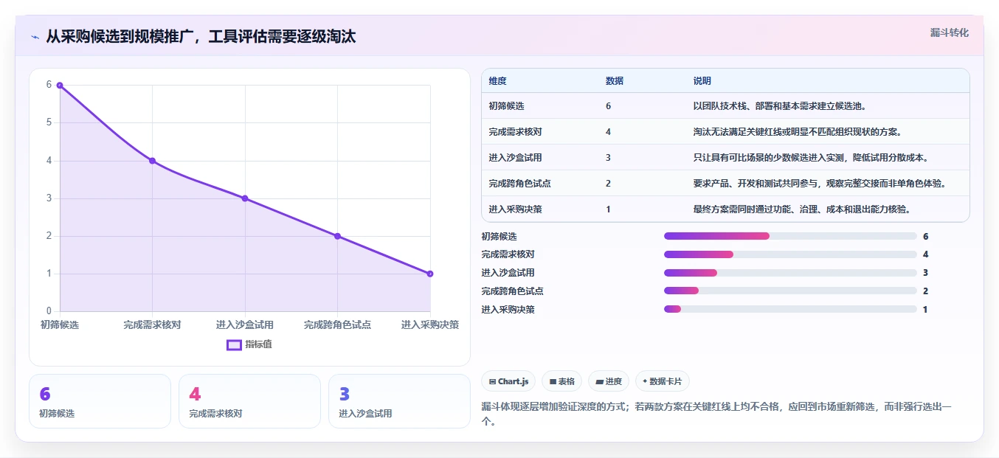This screenshot has width=999, height=458.
Task: Click the 进入采购决策 x-axis label on the chart
Action: 430,325
